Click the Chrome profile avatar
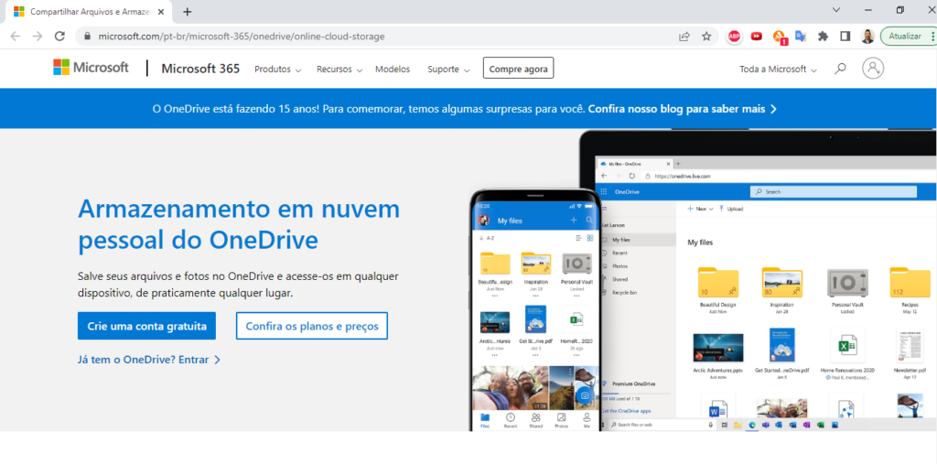The image size is (937, 464). (867, 37)
